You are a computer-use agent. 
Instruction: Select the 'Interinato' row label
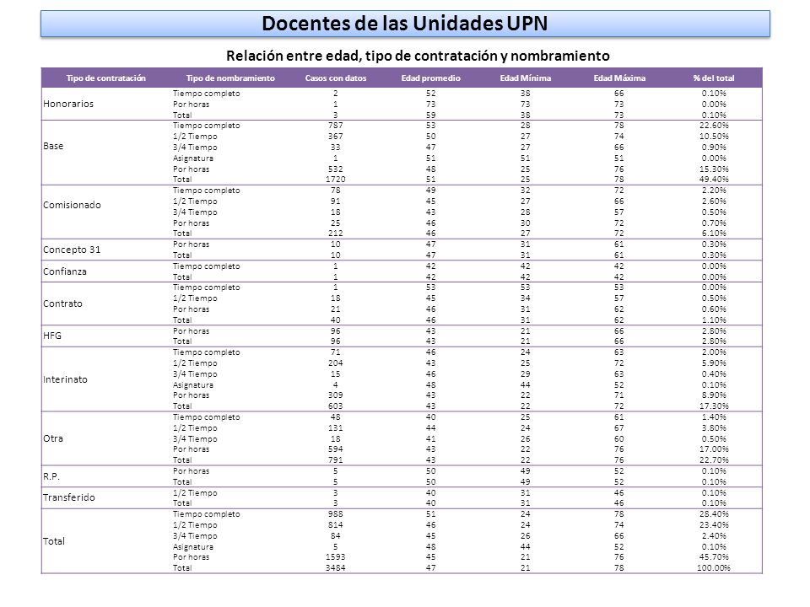click(x=65, y=379)
